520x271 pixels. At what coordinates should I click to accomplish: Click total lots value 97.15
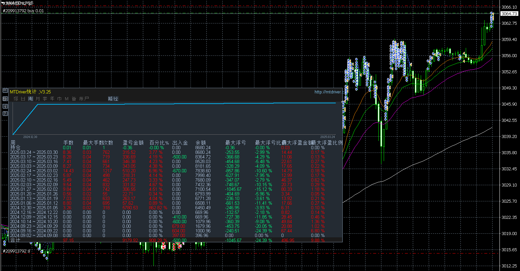click(68, 240)
